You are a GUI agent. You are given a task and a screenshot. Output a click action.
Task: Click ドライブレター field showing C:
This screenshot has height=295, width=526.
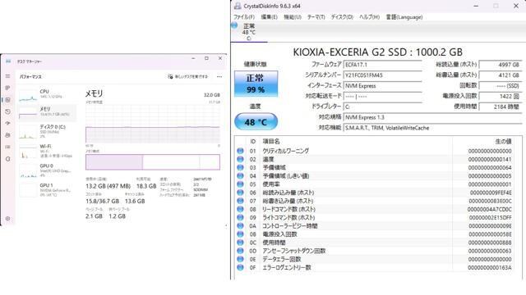[x=383, y=107]
